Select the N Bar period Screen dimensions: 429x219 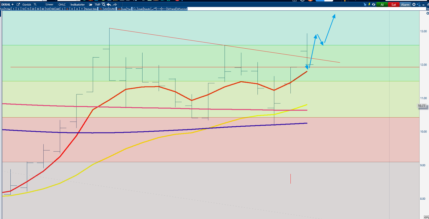(8, 9)
